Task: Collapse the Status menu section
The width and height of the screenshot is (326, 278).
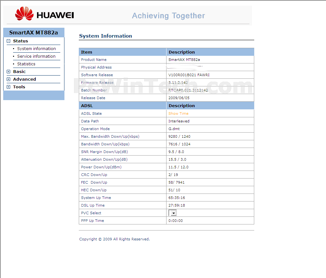Action: [x=9, y=41]
